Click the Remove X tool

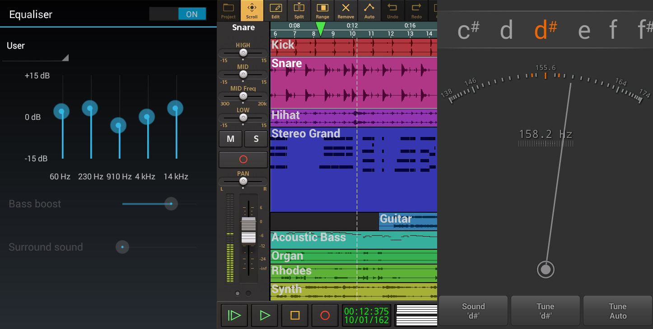tap(346, 11)
